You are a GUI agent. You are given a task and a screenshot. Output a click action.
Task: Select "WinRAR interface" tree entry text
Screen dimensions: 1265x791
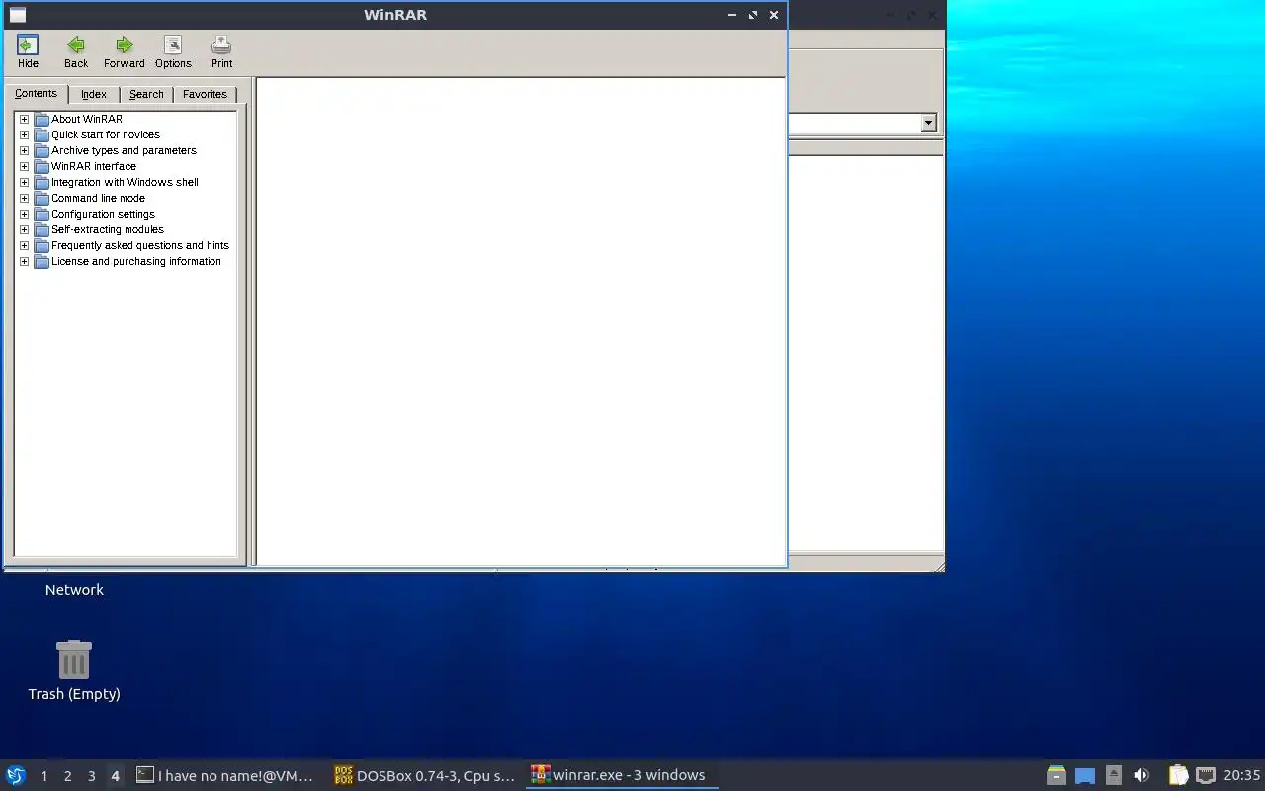point(94,166)
